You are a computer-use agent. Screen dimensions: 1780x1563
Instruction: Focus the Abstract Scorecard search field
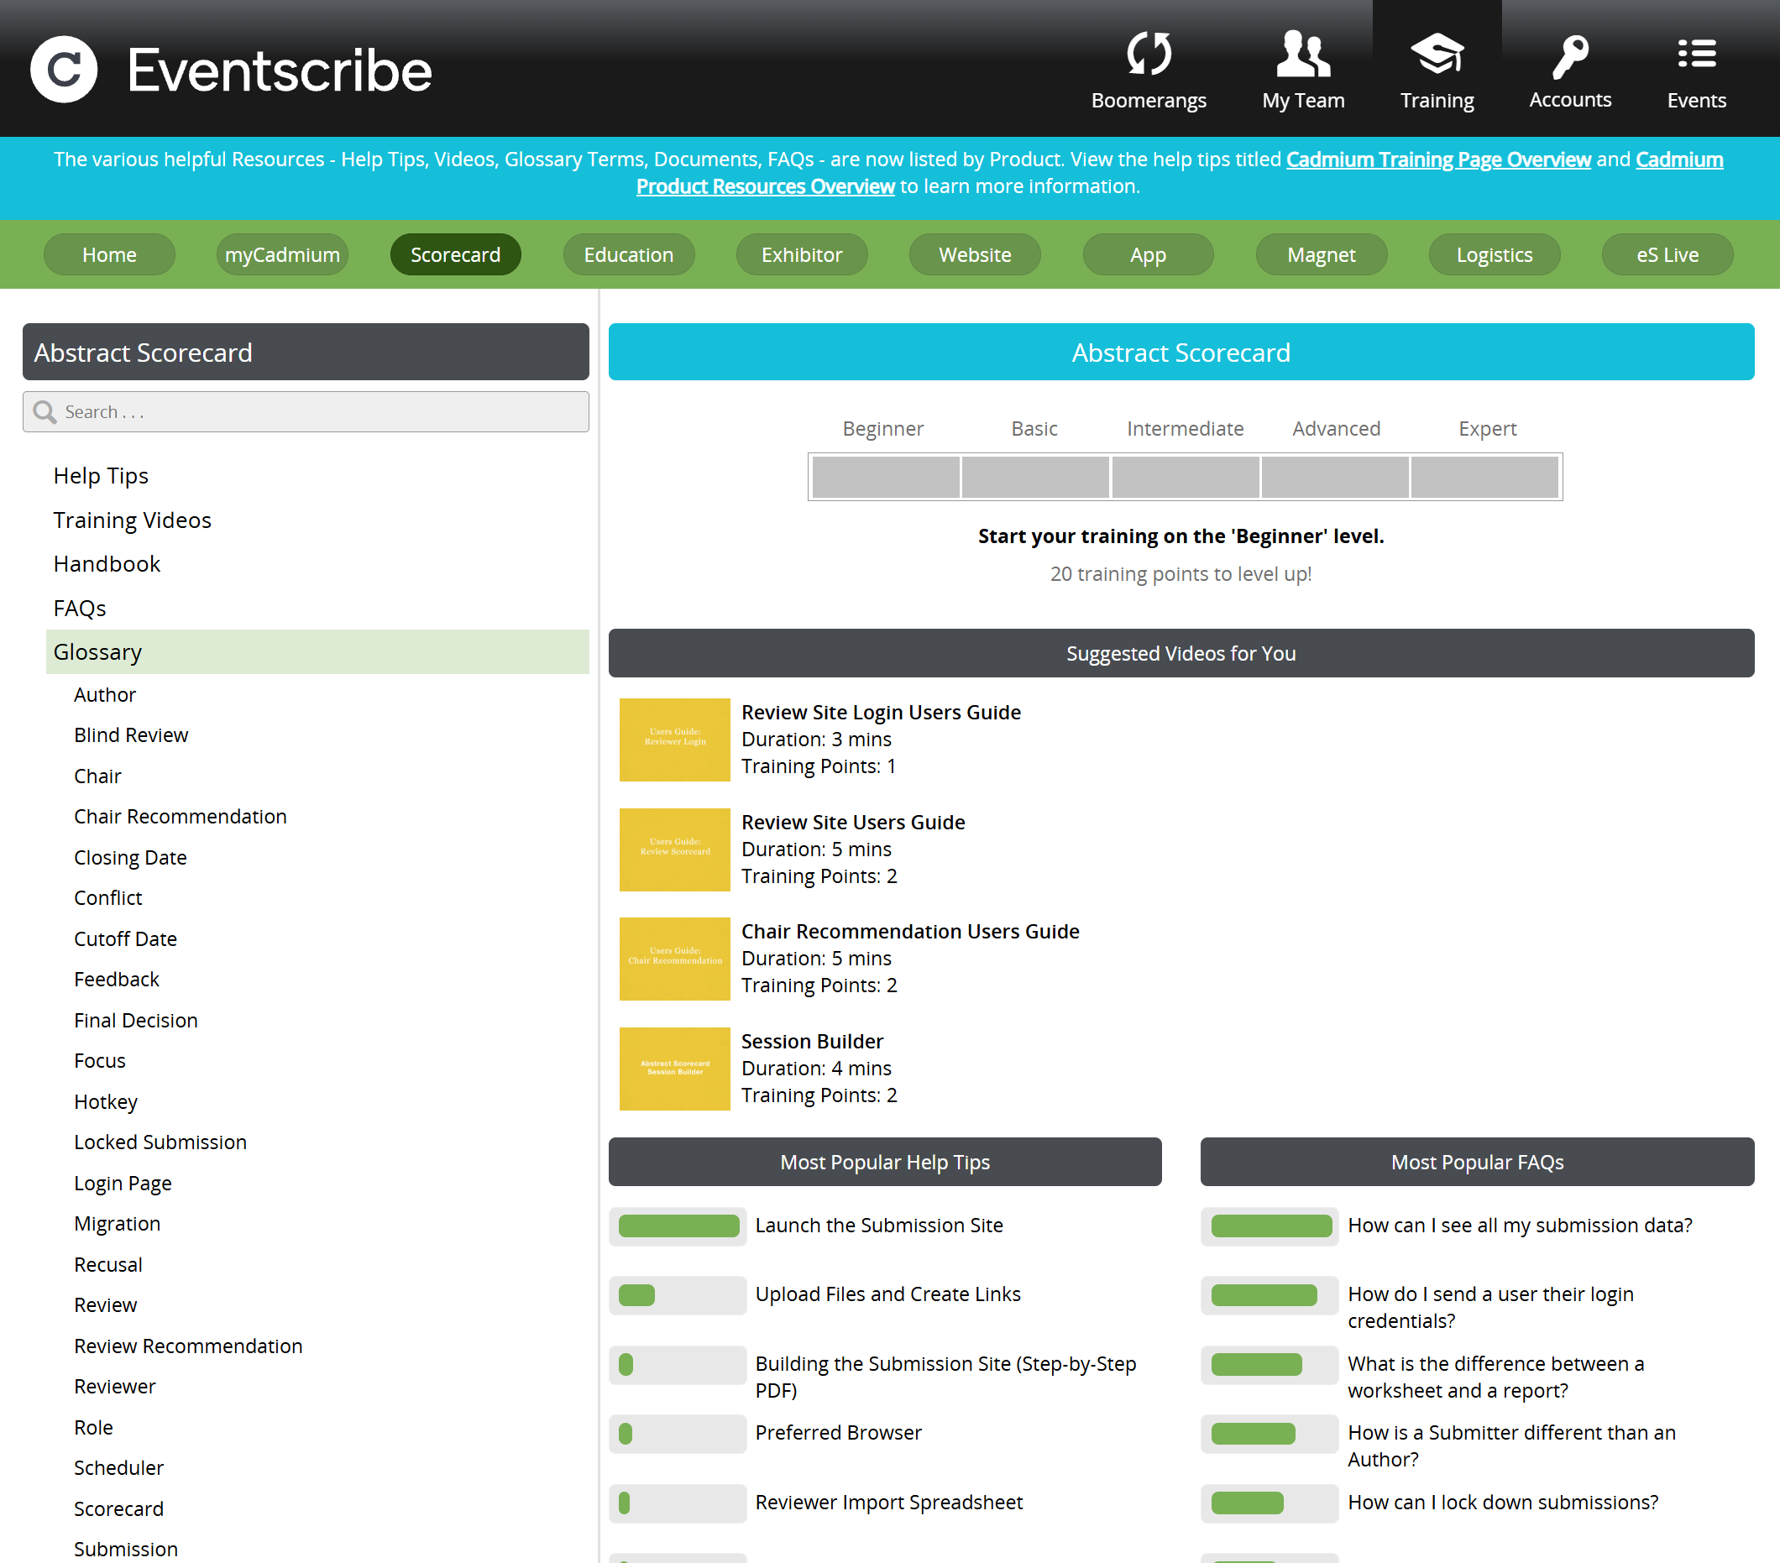[x=306, y=411]
